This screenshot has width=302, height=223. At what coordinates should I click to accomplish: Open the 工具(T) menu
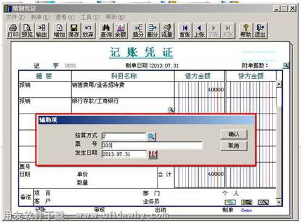(90, 17)
